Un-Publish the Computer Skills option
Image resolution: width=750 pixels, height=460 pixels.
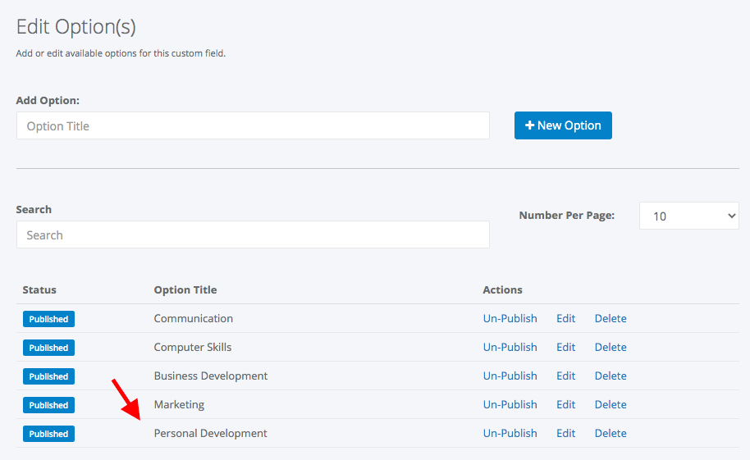click(x=510, y=347)
